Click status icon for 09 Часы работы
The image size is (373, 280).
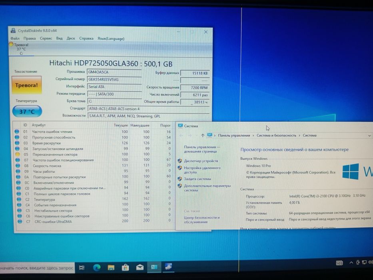(18, 171)
